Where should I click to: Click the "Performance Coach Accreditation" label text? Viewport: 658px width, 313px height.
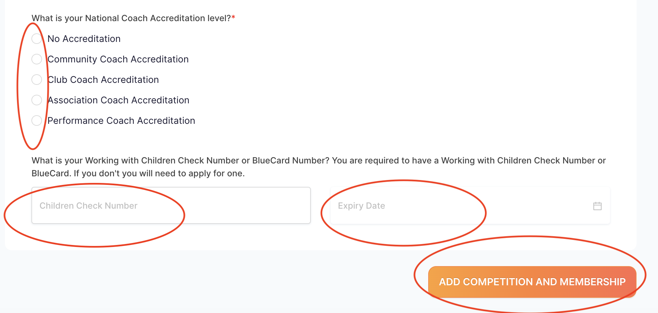[121, 121]
